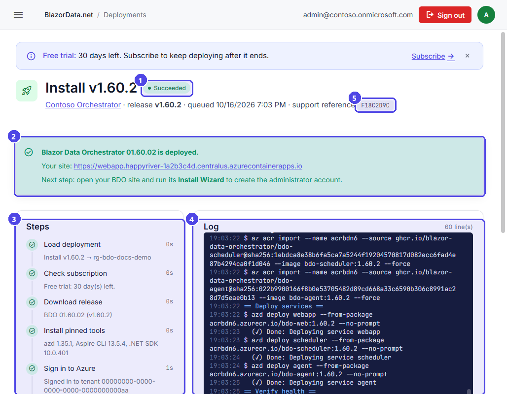Select the 'Sign in to Azure' step title

tap(70, 368)
